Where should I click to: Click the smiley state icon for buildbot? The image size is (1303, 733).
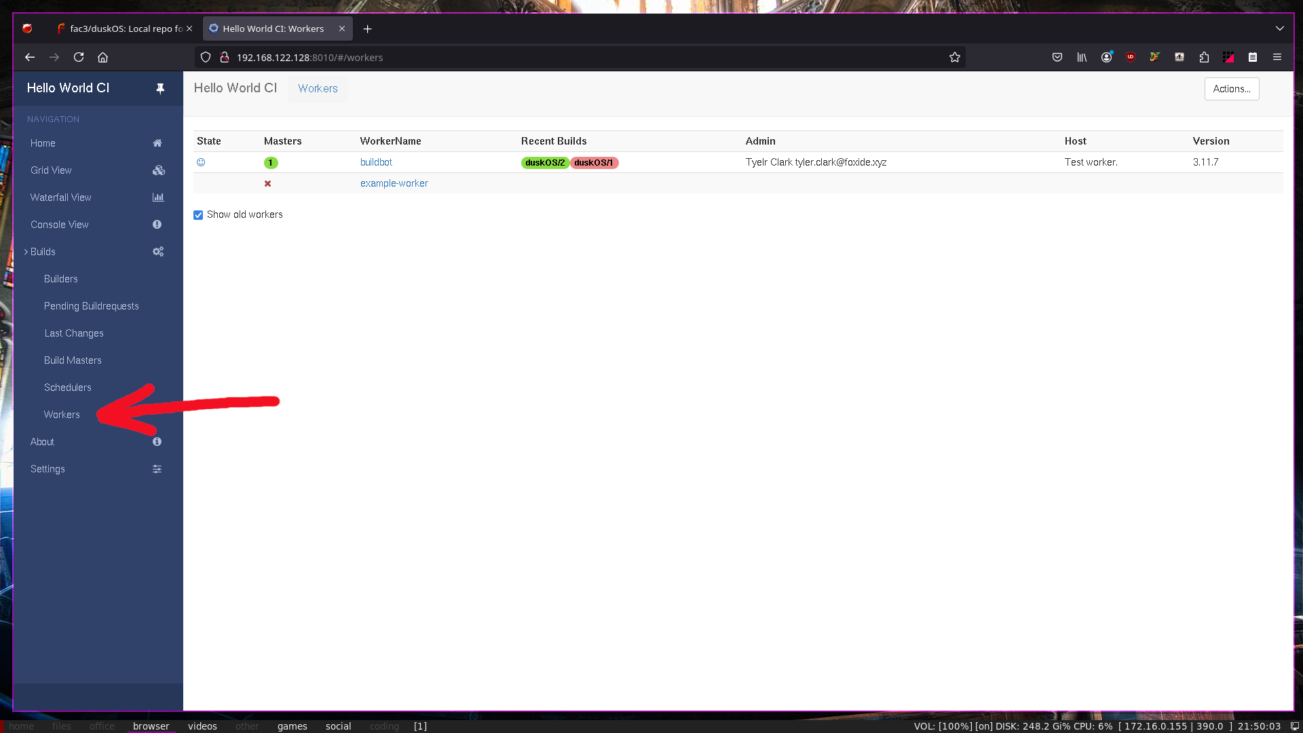[x=201, y=162]
